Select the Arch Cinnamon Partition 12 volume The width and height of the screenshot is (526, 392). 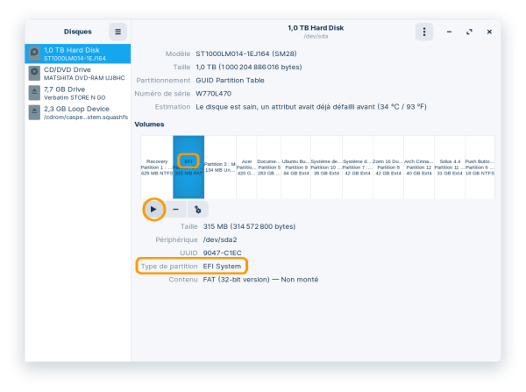click(x=417, y=167)
